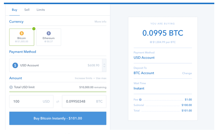Click the $1.00 fee value

(x=188, y=100)
